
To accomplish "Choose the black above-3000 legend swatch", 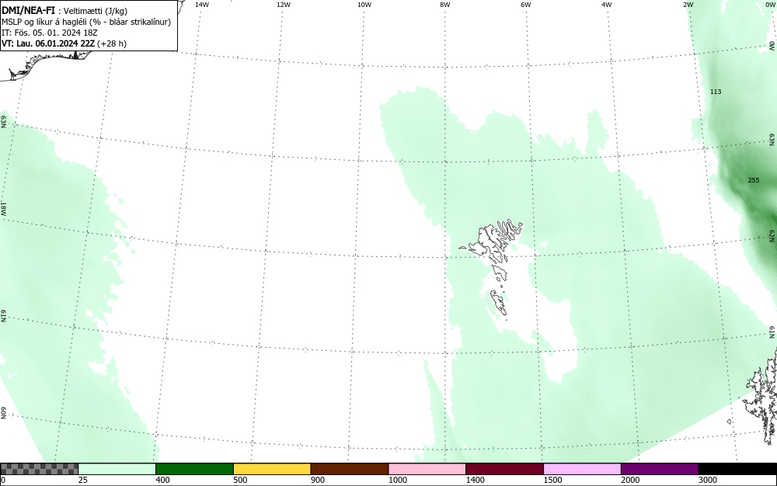I will [x=737, y=469].
